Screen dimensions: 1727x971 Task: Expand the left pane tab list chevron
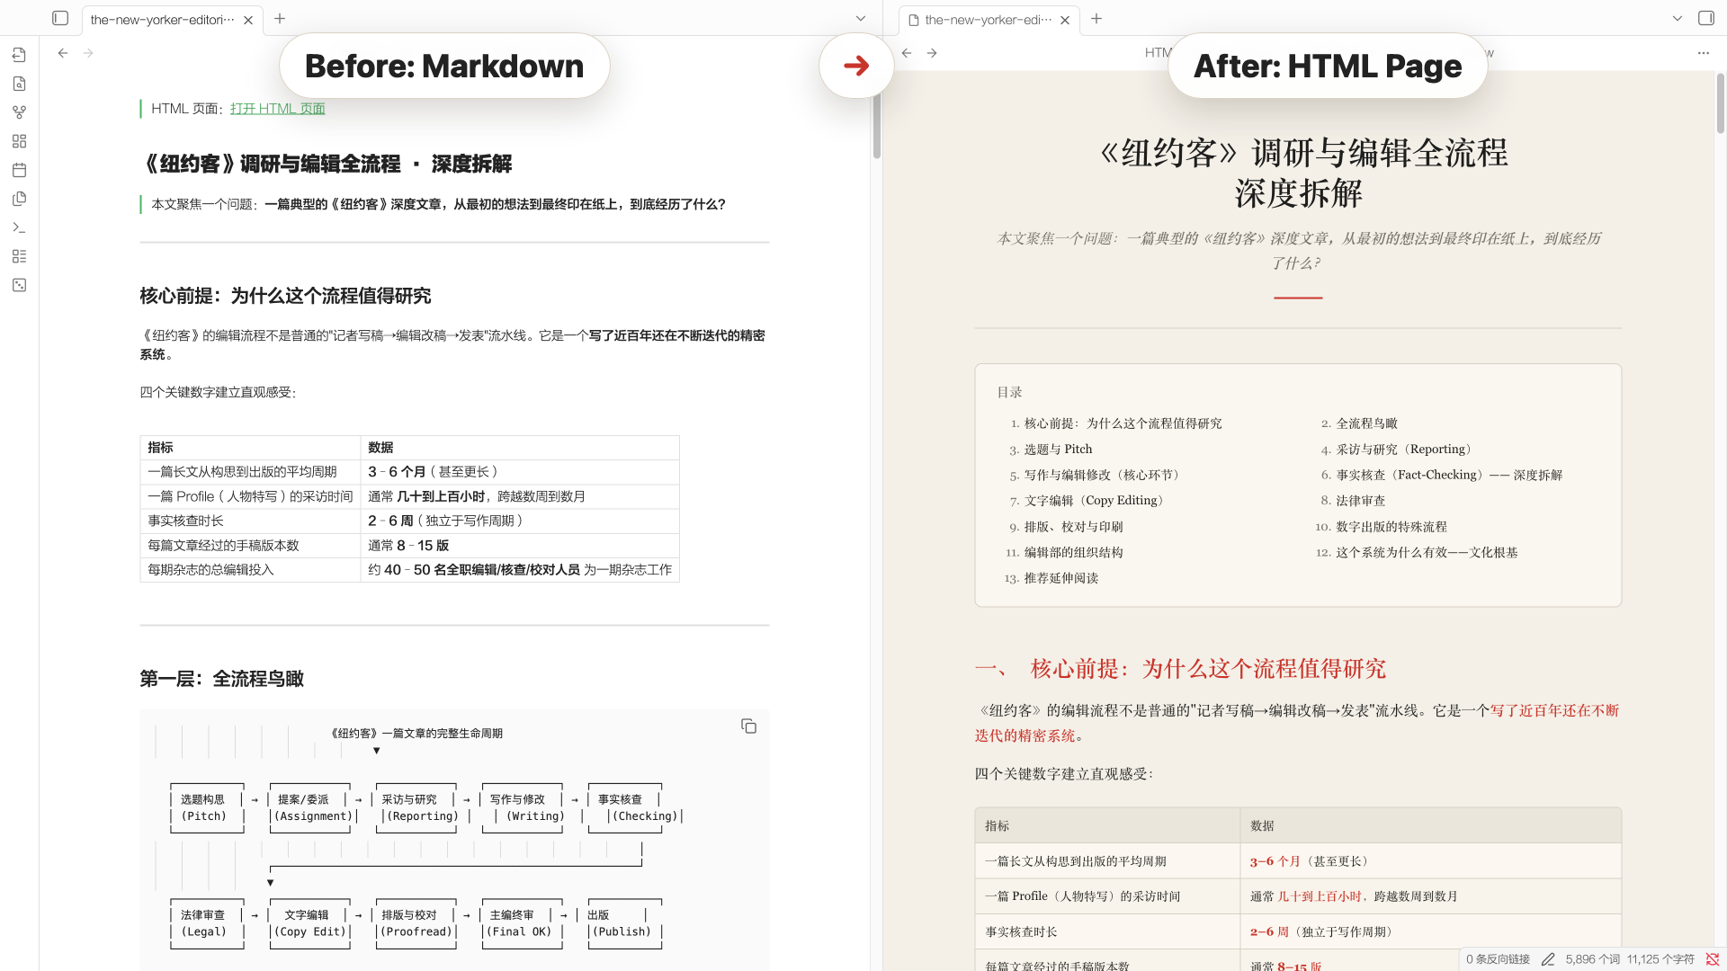[x=861, y=18]
